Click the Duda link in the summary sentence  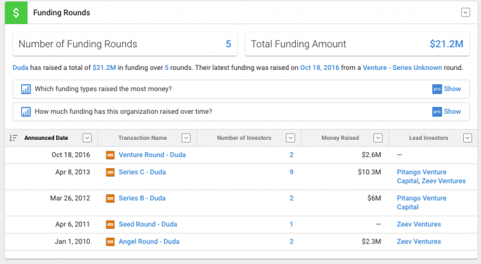tap(21, 67)
